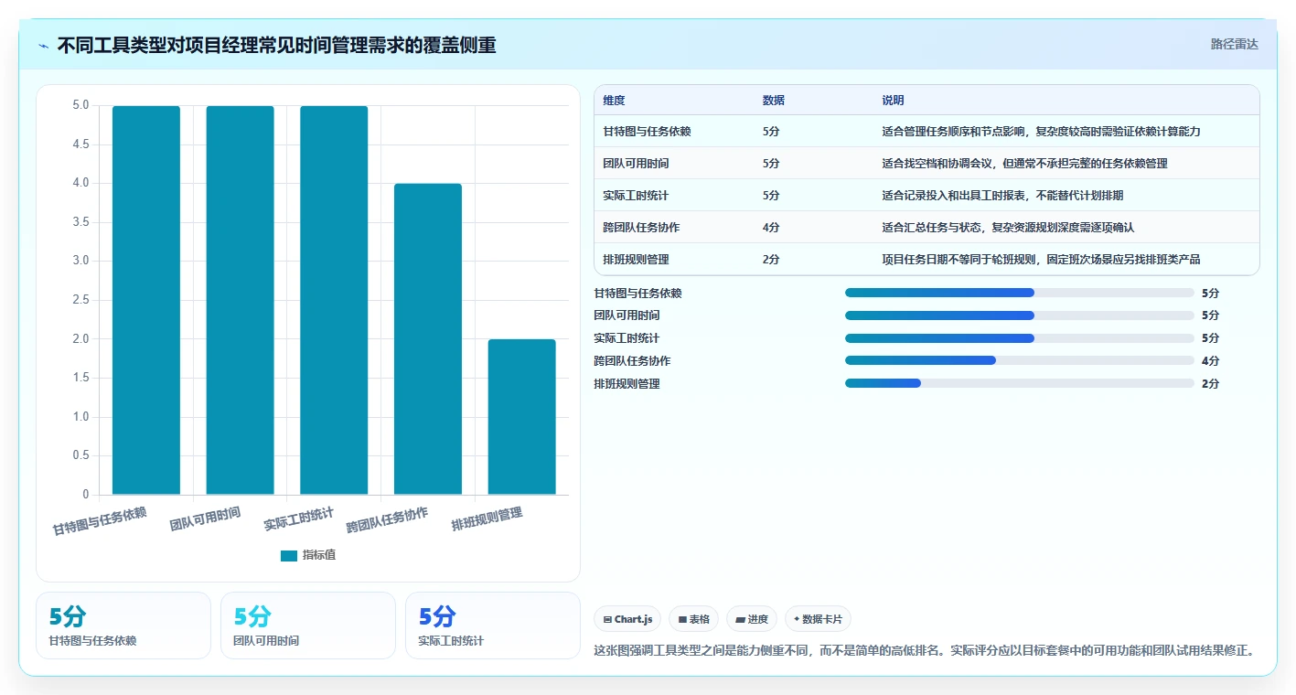
Task: Click the 4分 value in table
Action: pyautogui.click(x=771, y=228)
